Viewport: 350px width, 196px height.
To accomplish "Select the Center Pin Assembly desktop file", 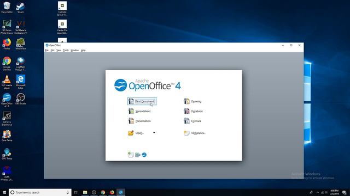I will pyautogui.click(x=62, y=27).
